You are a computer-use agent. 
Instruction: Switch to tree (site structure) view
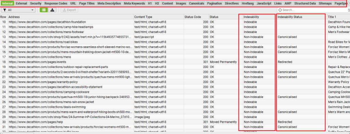[x=52, y=10]
